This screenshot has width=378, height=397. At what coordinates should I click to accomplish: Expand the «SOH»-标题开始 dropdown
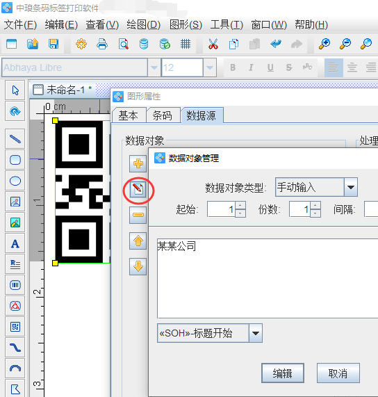pyautogui.click(x=256, y=333)
